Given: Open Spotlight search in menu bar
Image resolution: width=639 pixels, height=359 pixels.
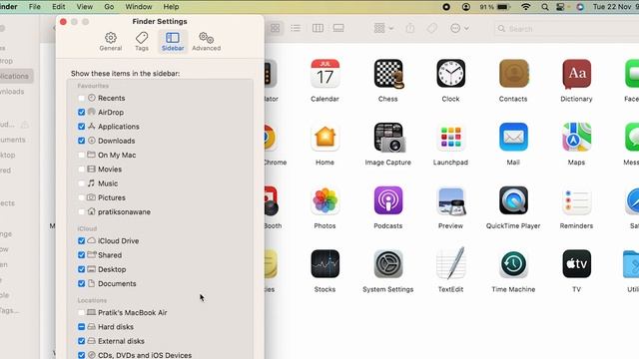Looking at the screenshot, I should click(x=544, y=7).
